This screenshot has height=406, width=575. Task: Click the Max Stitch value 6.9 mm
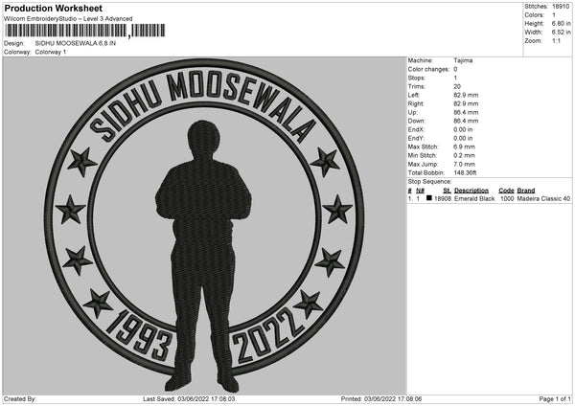point(464,147)
